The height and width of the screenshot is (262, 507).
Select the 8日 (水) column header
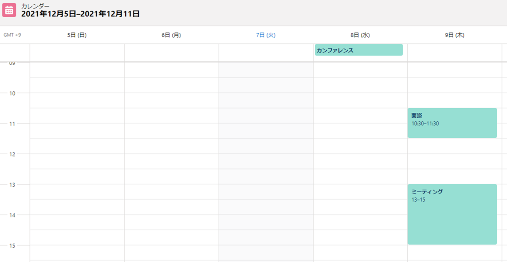pyautogui.click(x=360, y=35)
